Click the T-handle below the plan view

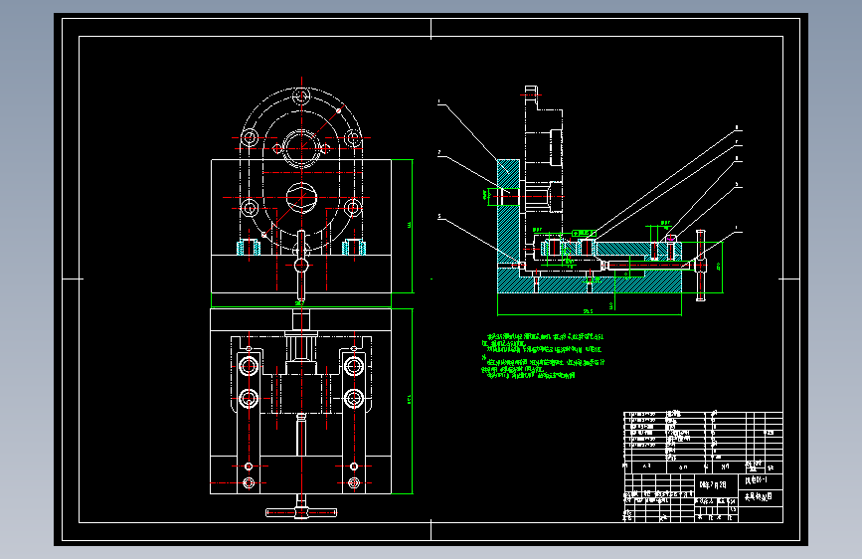[x=301, y=512]
